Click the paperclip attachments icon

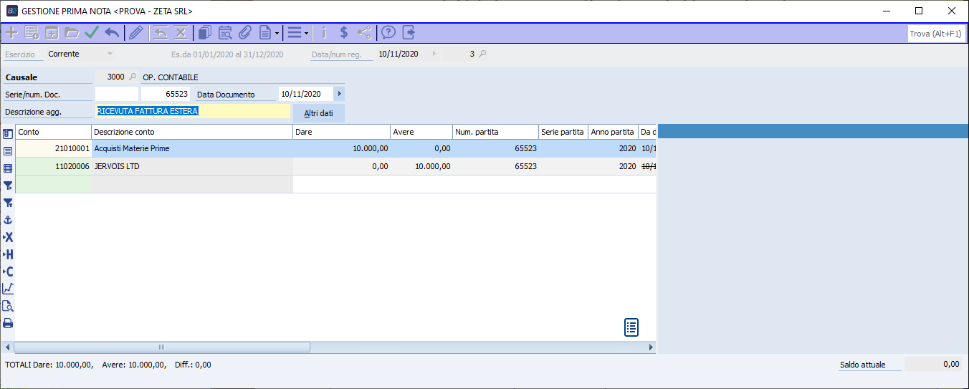point(244,32)
